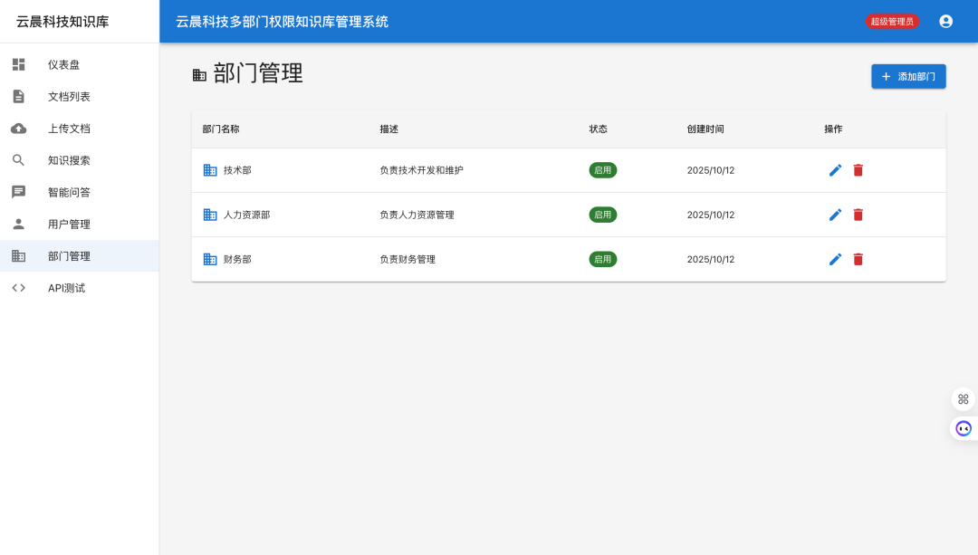Toggle the 启用 status of 财务部

click(603, 259)
